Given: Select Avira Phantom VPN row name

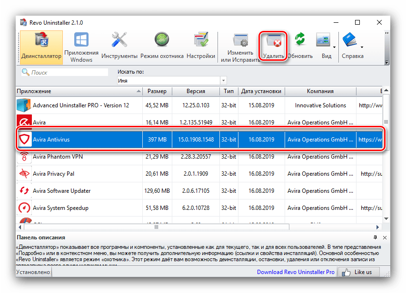Looking at the screenshot, I should click(58, 157).
